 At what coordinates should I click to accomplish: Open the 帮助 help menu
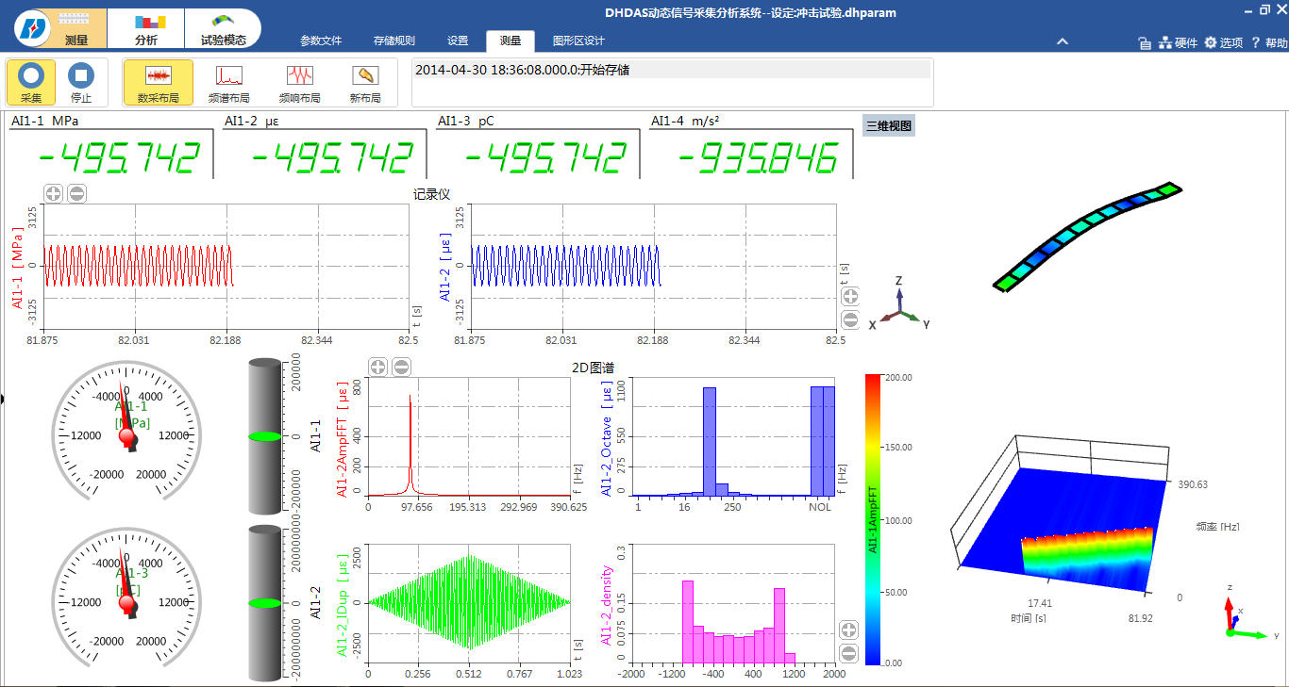1268,43
